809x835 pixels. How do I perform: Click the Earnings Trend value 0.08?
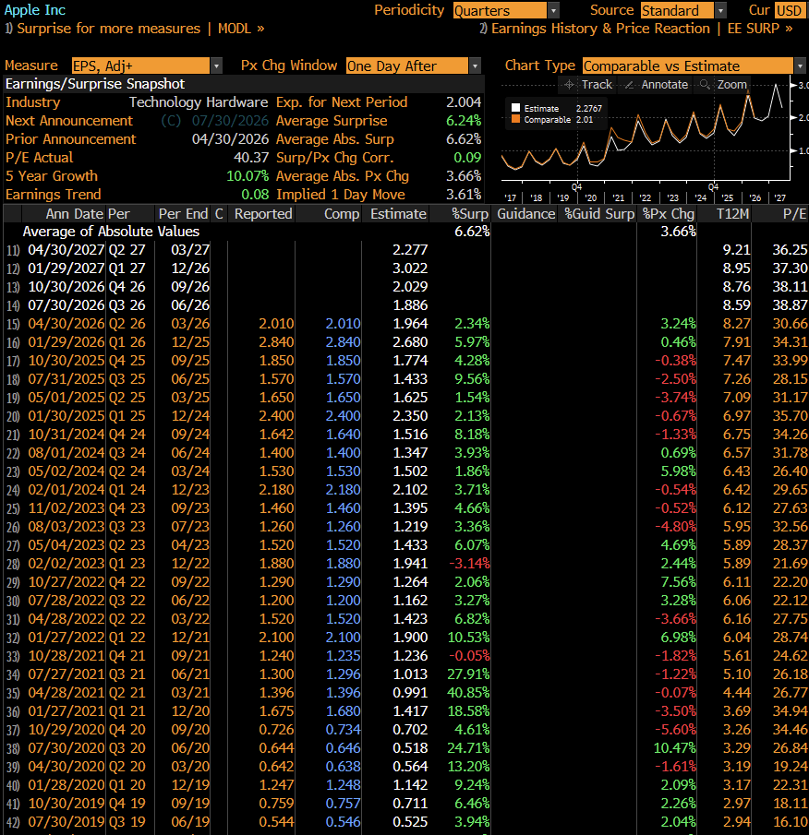pos(255,195)
